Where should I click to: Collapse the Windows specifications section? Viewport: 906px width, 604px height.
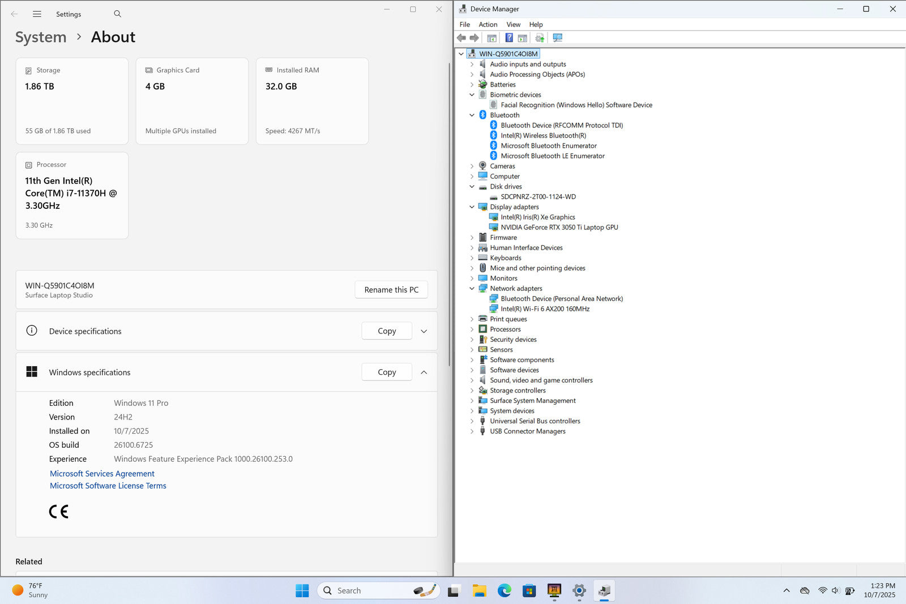[x=424, y=372]
